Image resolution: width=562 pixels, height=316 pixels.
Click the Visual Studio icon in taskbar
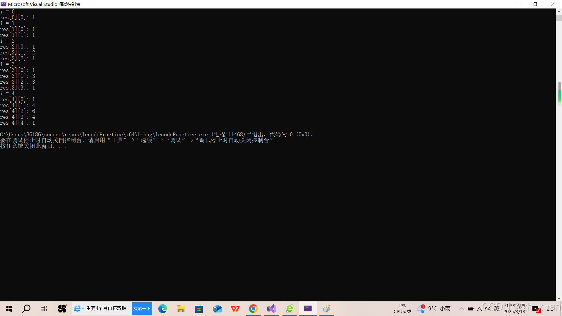(x=272, y=309)
